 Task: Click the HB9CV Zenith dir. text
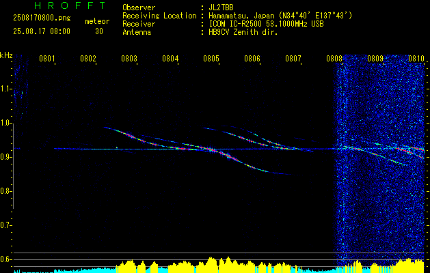click(243, 32)
